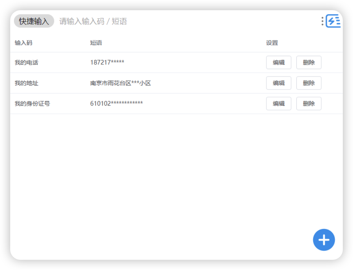Click the 短语 column header
Image resolution: width=353 pixels, height=270 pixels.
click(96, 43)
